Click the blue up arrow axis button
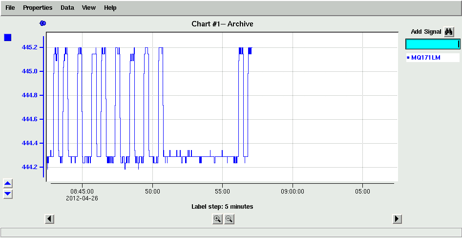The height and width of the screenshot is (238, 462). click(x=8, y=183)
